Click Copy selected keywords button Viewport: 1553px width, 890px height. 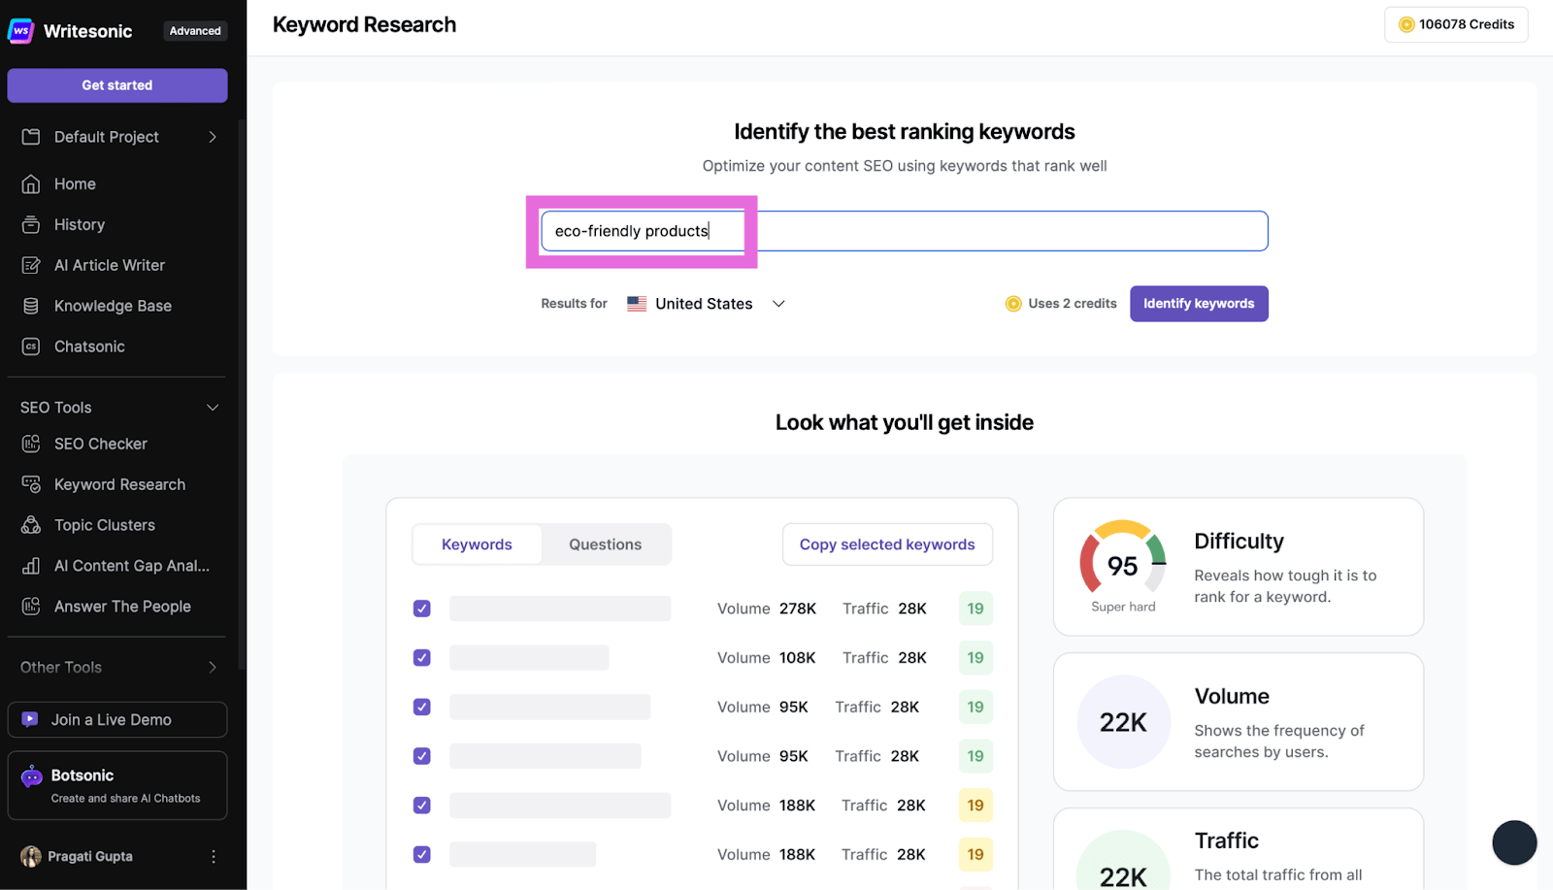[x=887, y=544]
